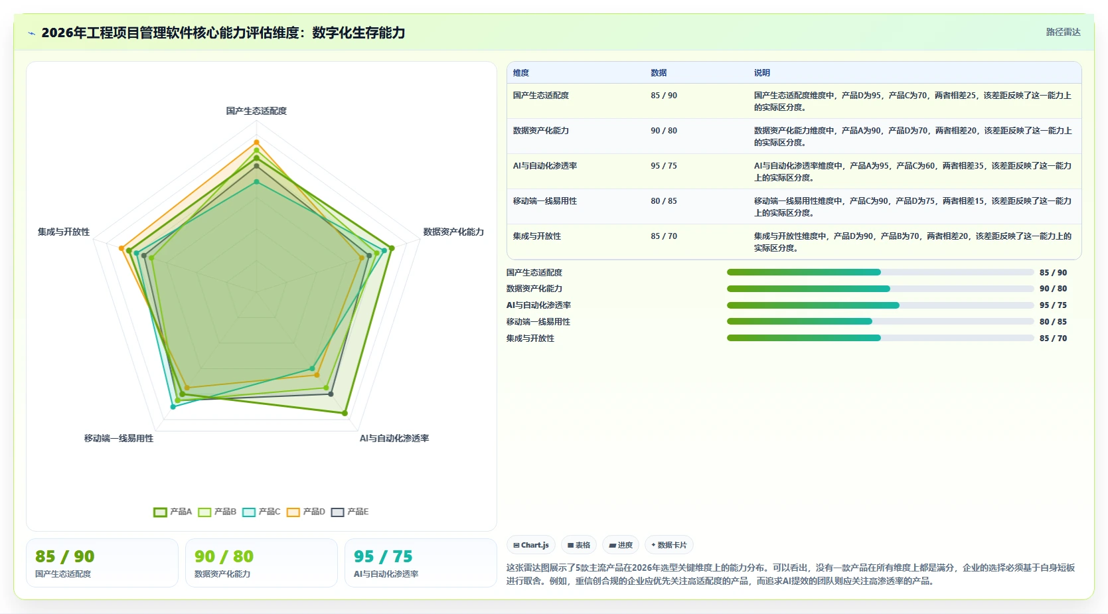Click the 集成与开放性 axis label on the radar
This screenshot has width=1108, height=614.
click(64, 232)
